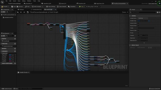Click Browse in the toolbar
161x90 pixels.
(20, 6)
